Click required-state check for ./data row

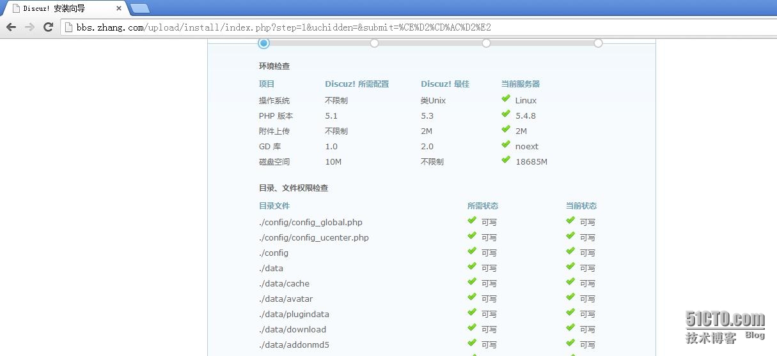472,267
